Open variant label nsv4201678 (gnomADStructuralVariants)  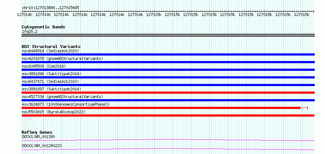coord(62,58)
